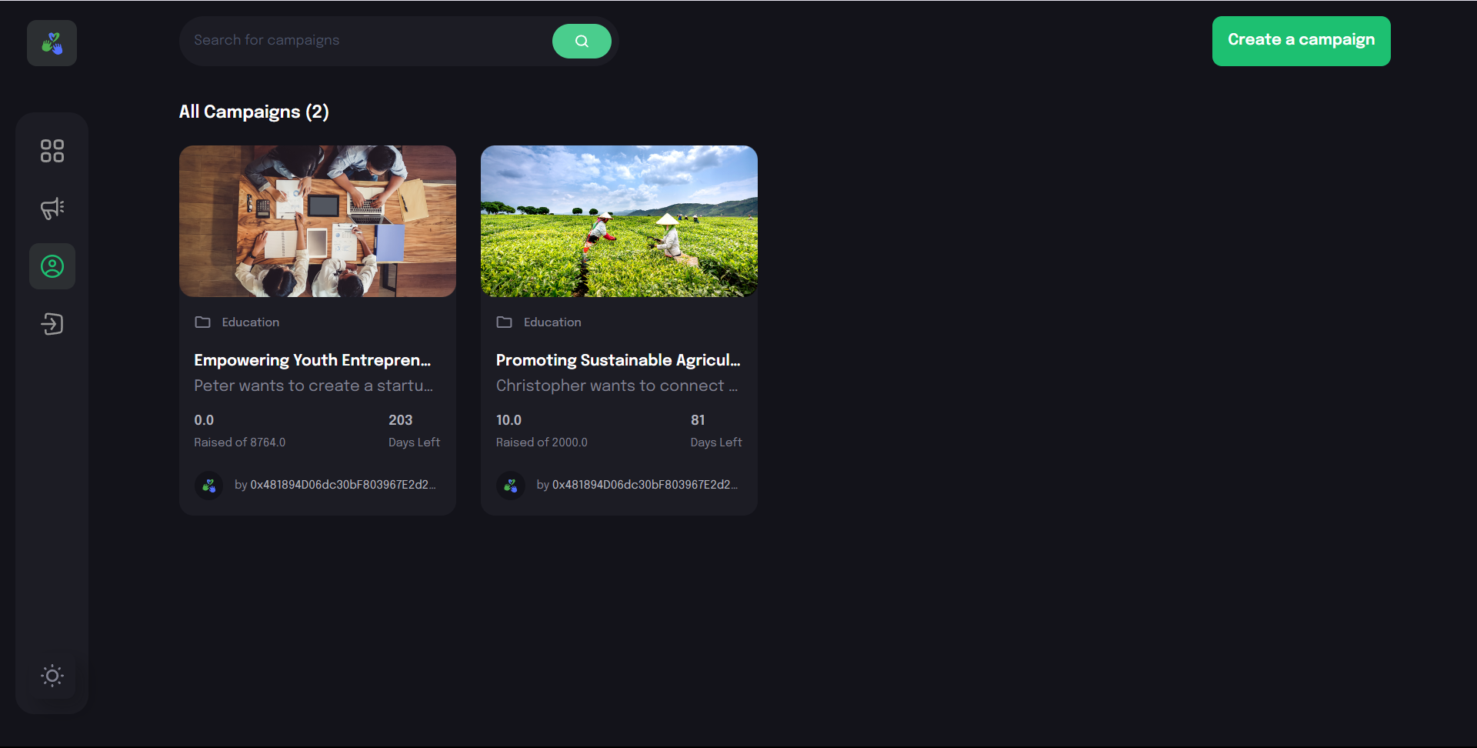Click owner avatar on Empowering Youth card
The width and height of the screenshot is (1477, 748).
pyautogui.click(x=208, y=486)
